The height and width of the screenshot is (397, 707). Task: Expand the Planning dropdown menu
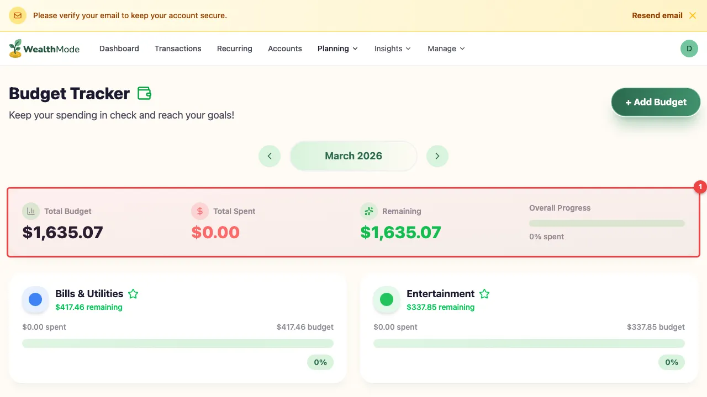pos(337,49)
